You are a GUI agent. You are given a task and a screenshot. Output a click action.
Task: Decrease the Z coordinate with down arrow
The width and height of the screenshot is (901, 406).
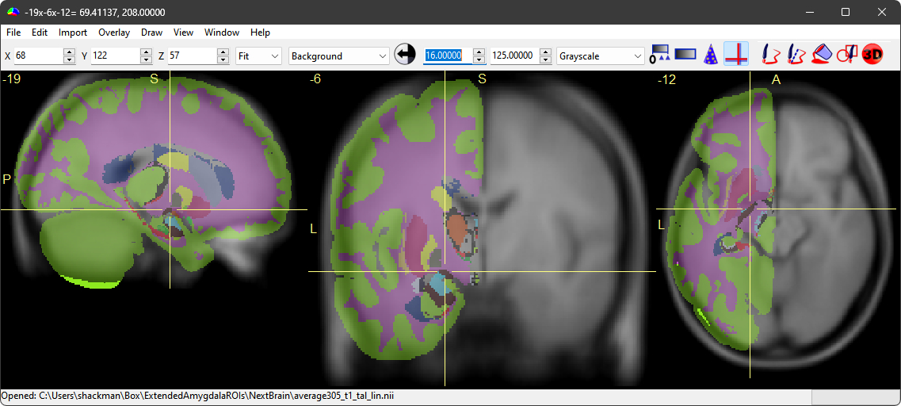pyautogui.click(x=223, y=60)
